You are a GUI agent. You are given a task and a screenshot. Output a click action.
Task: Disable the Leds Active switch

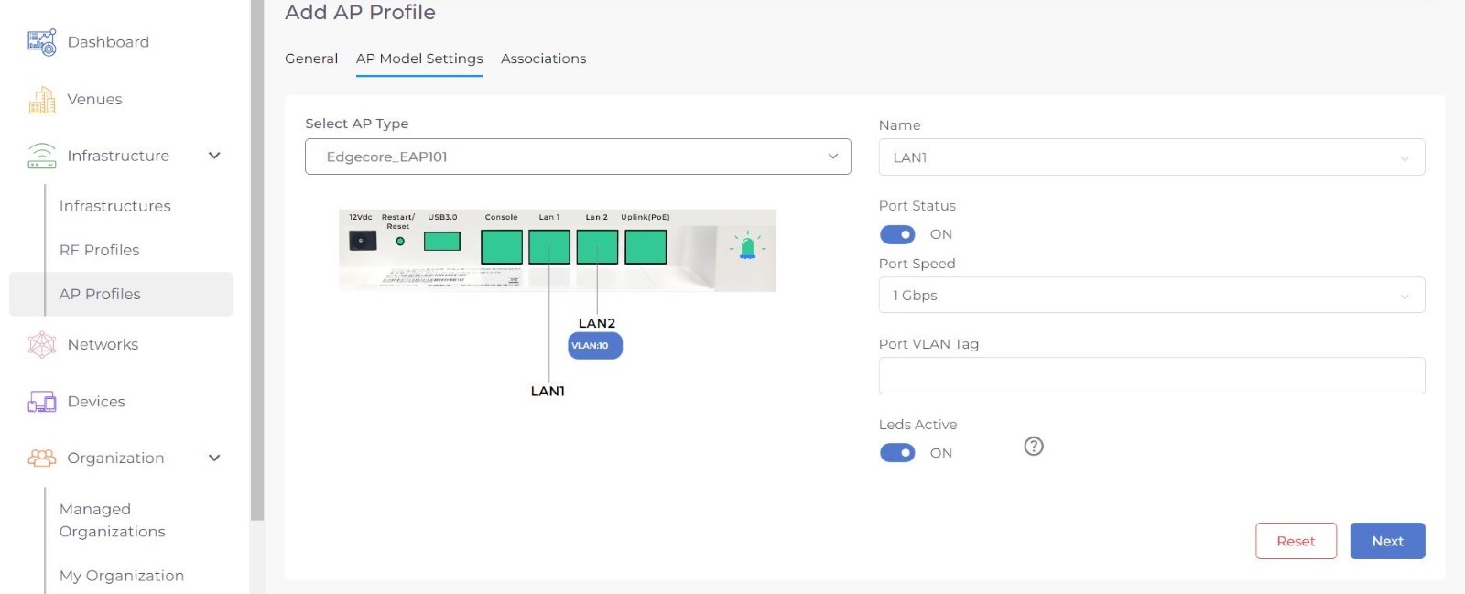[897, 453]
